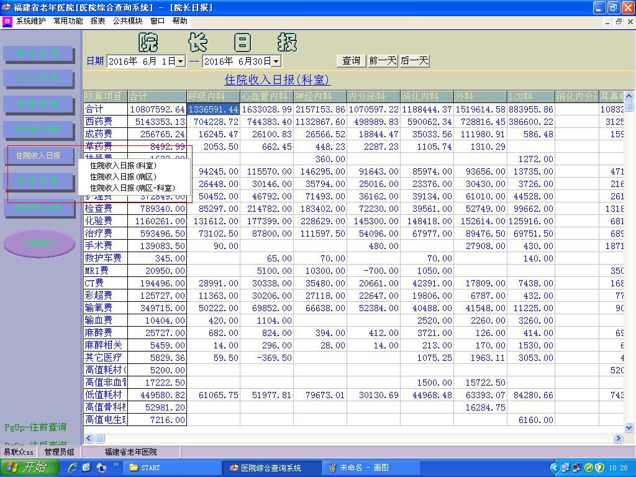Click the green shield tray icon
Screen dimensions: 636x477
pos(599,468)
